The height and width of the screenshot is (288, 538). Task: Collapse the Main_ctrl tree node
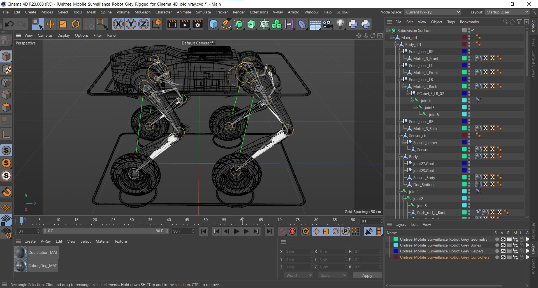[x=392, y=37]
